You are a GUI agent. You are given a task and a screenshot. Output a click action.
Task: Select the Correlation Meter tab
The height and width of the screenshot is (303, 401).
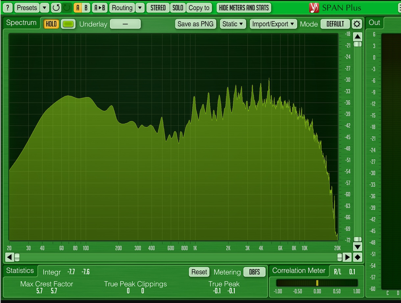click(x=299, y=271)
